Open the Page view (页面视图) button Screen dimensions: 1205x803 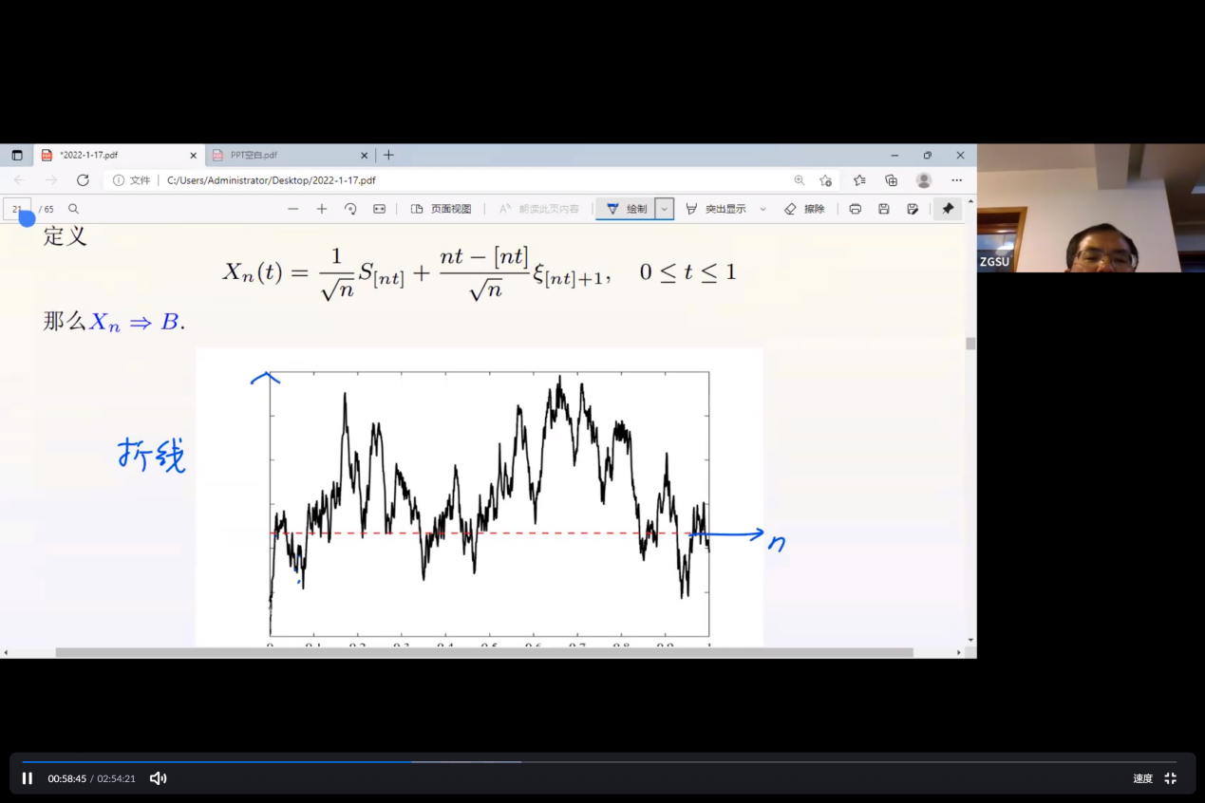[442, 209]
